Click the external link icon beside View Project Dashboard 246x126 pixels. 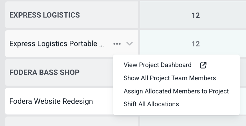coord(203,65)
